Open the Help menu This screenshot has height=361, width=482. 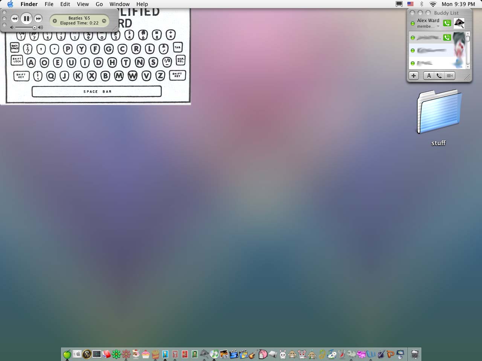coord(142,4)
